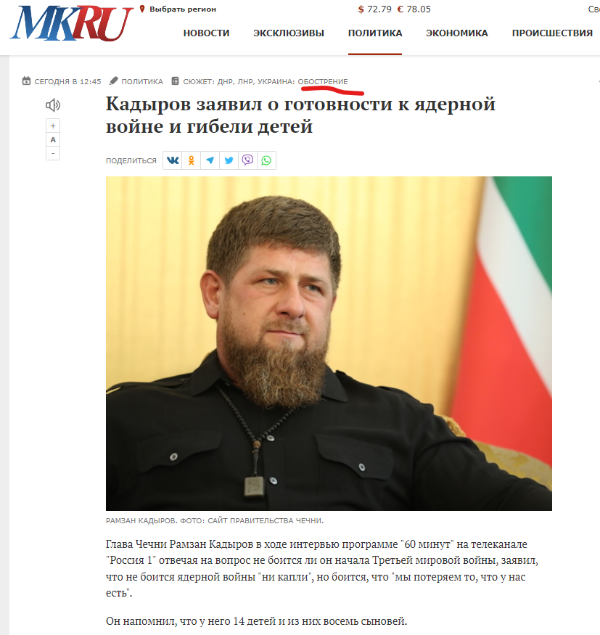
Task: Increase font size with plus button
Action: (53, 126)
